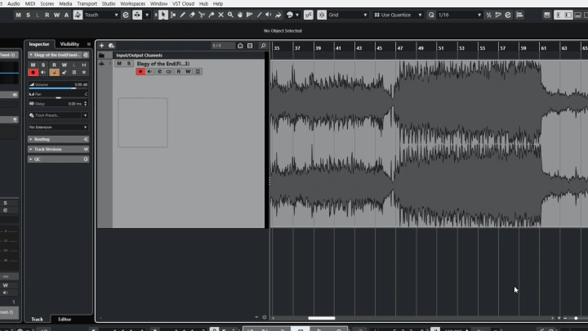Select the Split scissors tool
Viewport: 588px width, 331px height.
pyautogui.click(x=202, y=15)
